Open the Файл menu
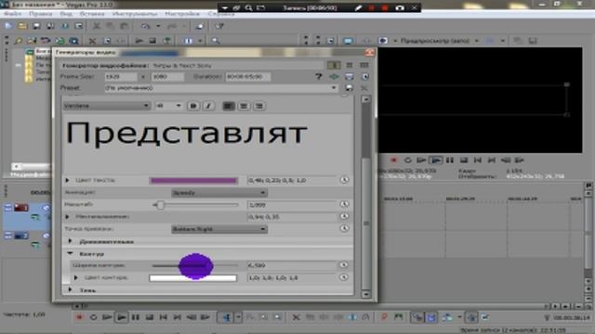This screenshot has width=595, height=334. [12, 14]
